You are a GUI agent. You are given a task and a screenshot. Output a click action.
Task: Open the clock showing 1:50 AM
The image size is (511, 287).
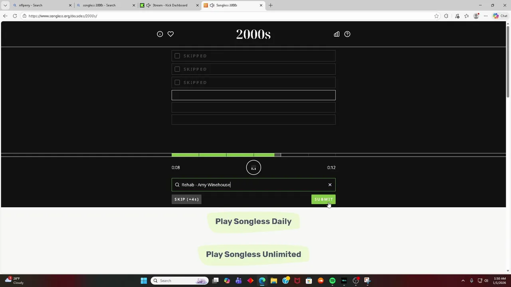pos(500,281)
